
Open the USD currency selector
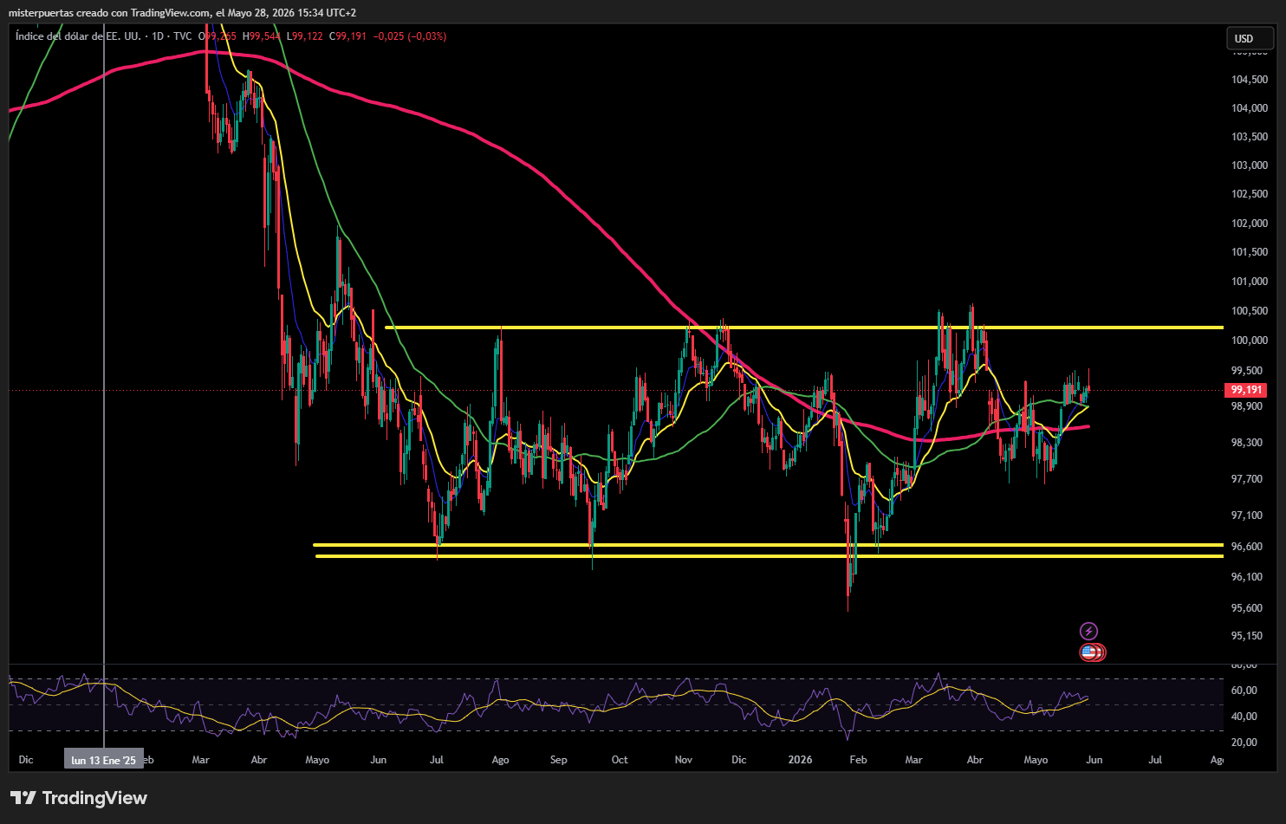[x=1250, y=38]
